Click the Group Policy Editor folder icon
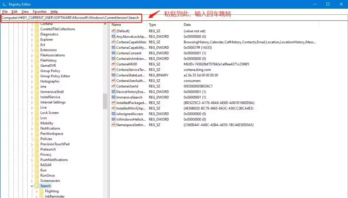Image resolution: width=348 pixels, height=198 pixels. tap(37, 76)
